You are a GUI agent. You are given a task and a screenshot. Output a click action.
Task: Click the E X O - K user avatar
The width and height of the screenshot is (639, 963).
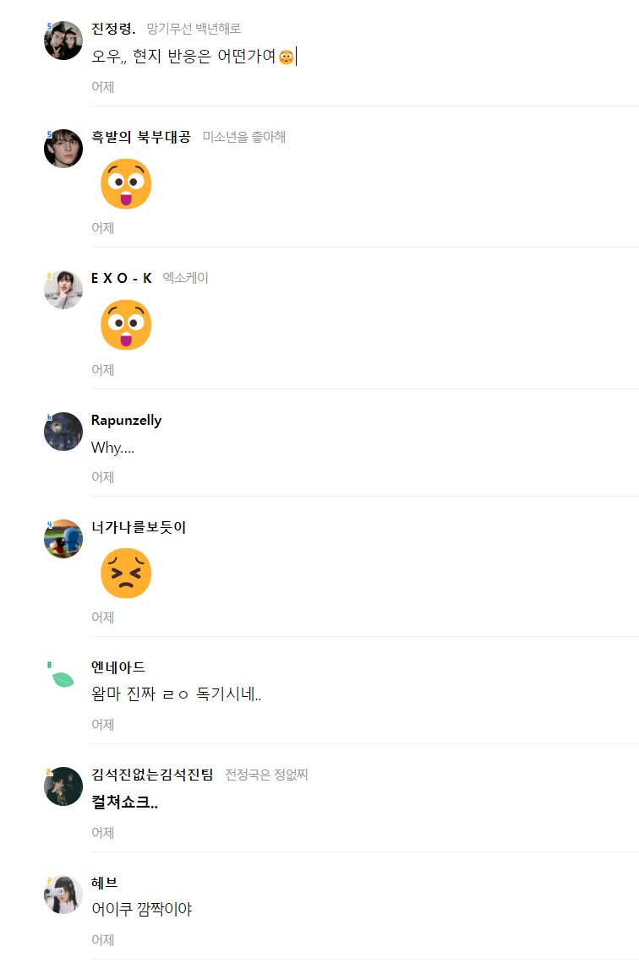point(63,290)
